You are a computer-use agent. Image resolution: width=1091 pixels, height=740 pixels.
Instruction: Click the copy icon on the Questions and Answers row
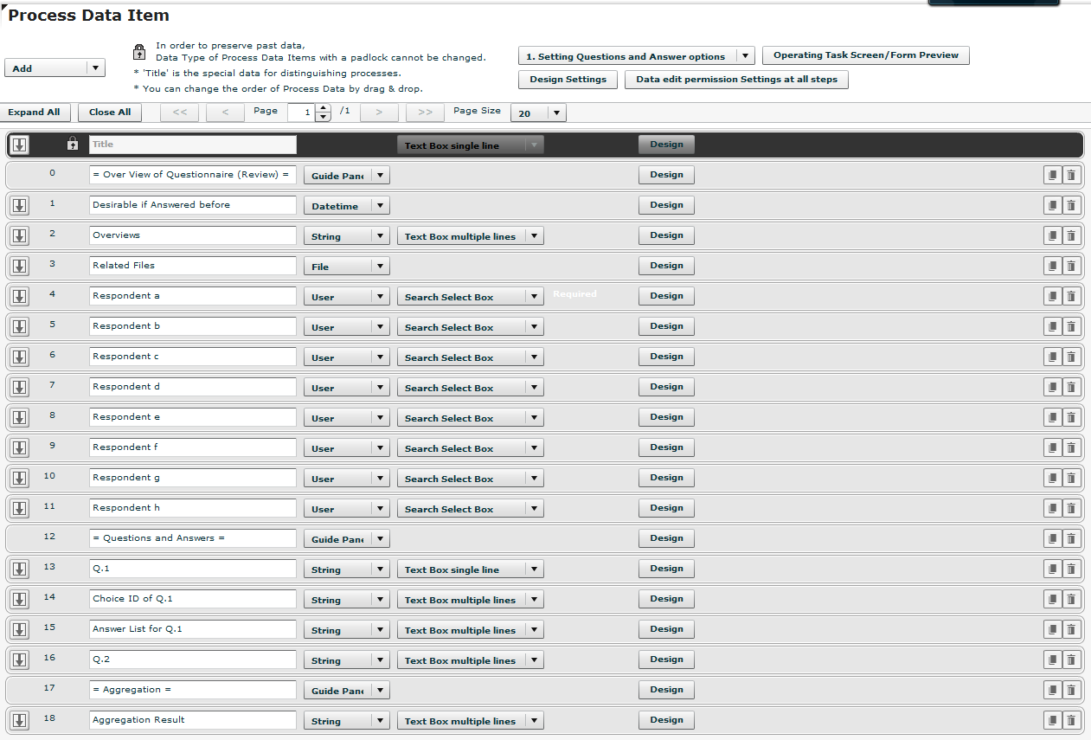pos(1052,538)
